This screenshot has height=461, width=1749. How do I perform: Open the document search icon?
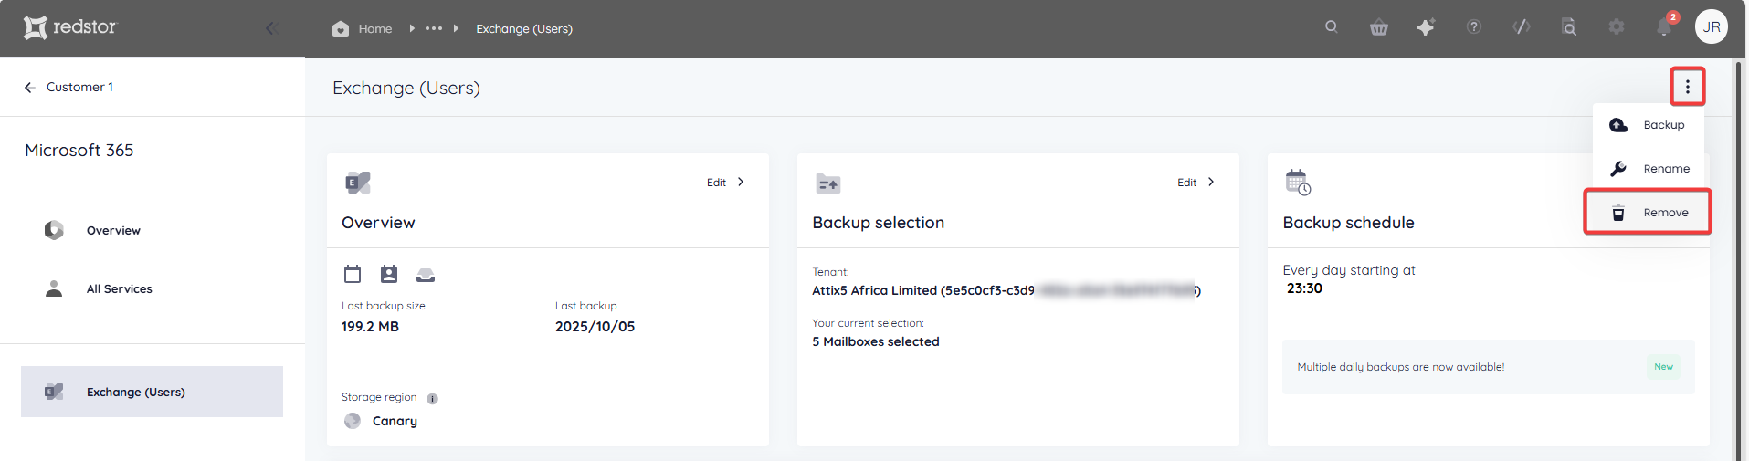click(x=1569, y=27)
